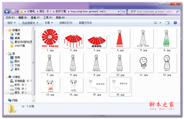Image resolution: width=184 pixels, height=119 pixels.
Task: Open the 共享 dropdown
Action: click(x=49, y=23)
